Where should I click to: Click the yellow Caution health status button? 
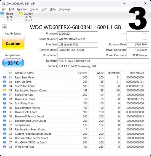[13, 44]
